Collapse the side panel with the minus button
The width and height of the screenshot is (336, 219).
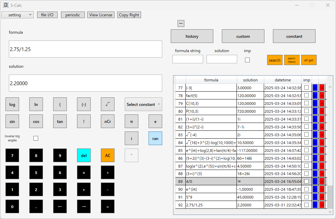tap(181, 24)
